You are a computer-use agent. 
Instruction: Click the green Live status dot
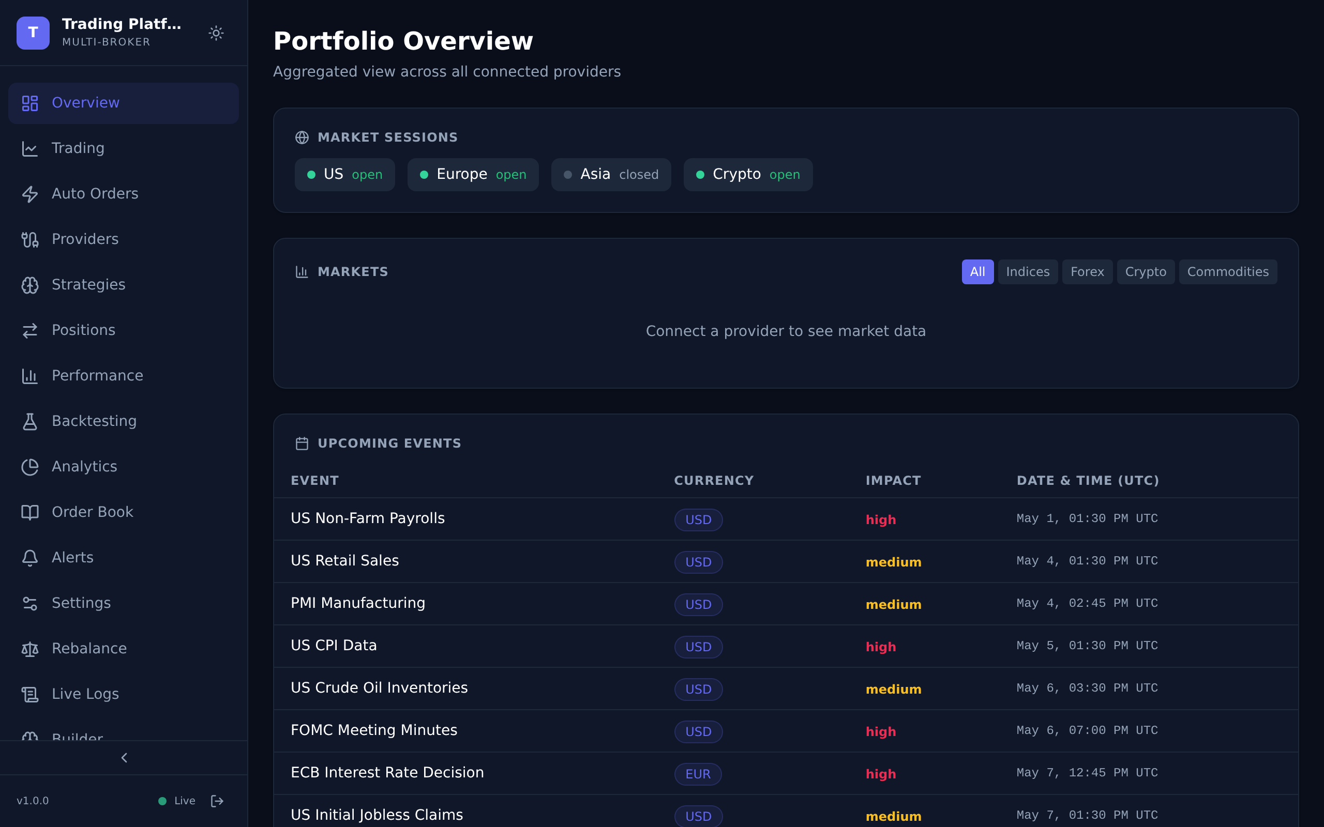tap(162, 801)
